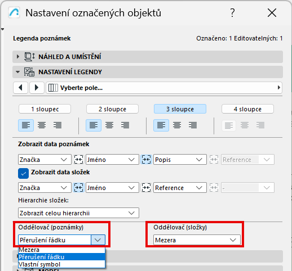Go to next page with right arrow
The height and width of the screenshot is (271, 292).
click(x=37, y=88)
